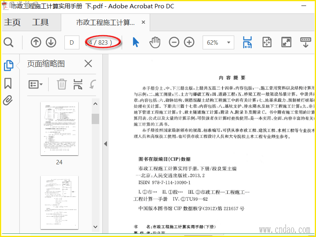Go to previous page with up arrow

pos(36,43)
